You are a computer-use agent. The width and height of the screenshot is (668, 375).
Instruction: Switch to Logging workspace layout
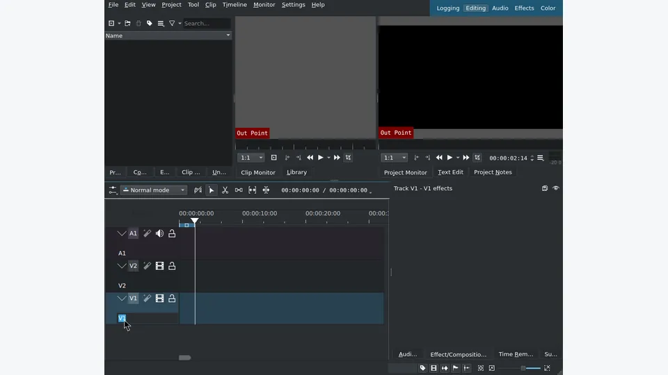point(447,8)
